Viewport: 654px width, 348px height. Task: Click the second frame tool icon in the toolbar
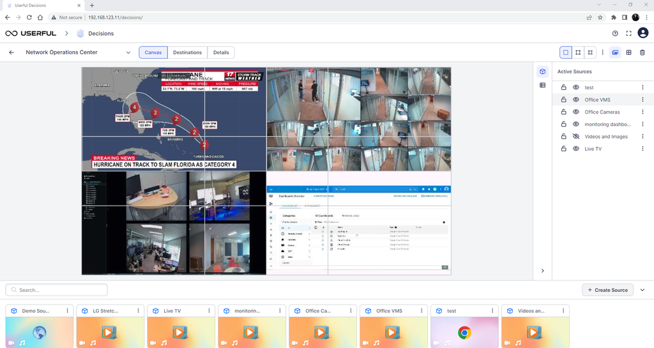click(x=578, y=52)
